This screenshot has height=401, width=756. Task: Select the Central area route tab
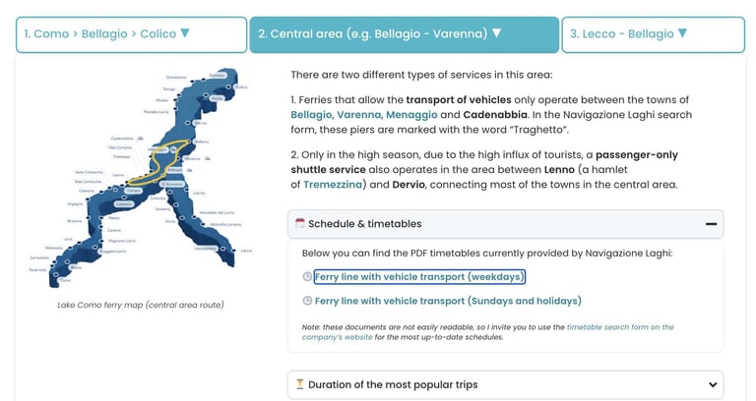(x=404, y=34)
